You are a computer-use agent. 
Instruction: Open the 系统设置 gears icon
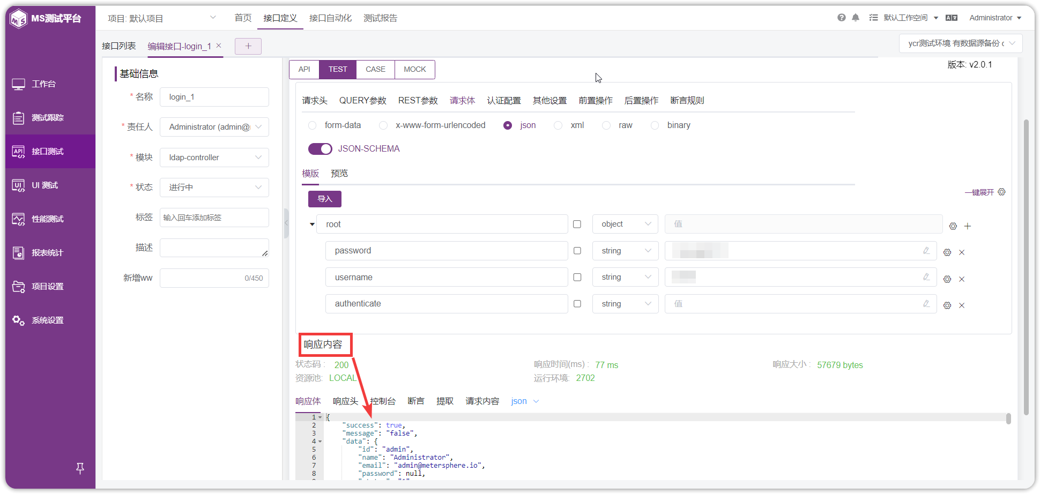pos(19,320)
